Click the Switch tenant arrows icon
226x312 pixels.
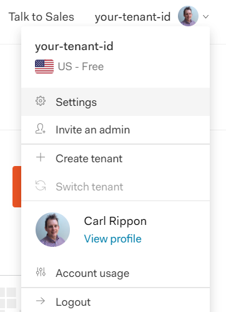[41, 185]
